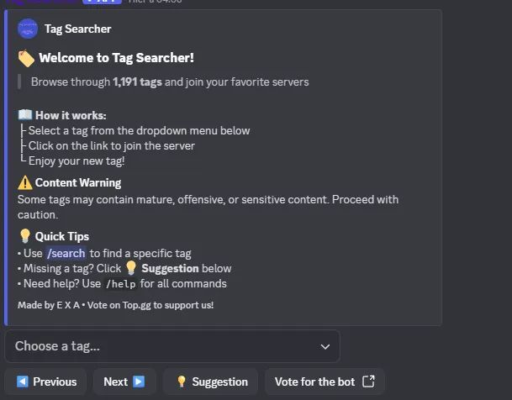Image resolution: width=512 pixels, height=400 pixels.
Task: Click the lightbulb emoji beside Quick Tips
Action: (x=25, y=236)
